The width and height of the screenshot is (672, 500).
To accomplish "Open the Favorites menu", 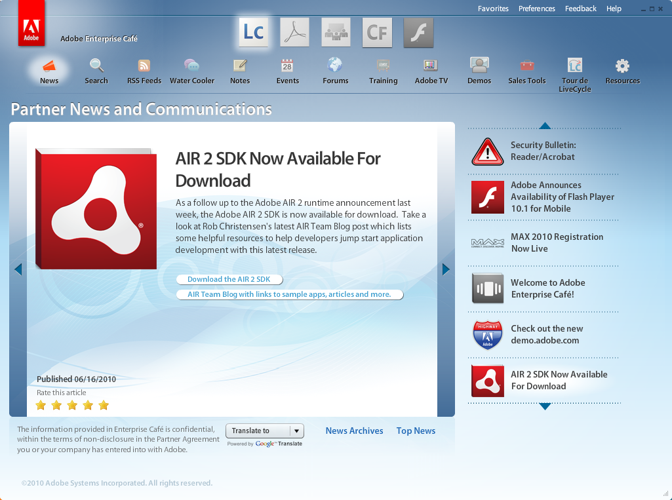I will [x=493, y=9].
